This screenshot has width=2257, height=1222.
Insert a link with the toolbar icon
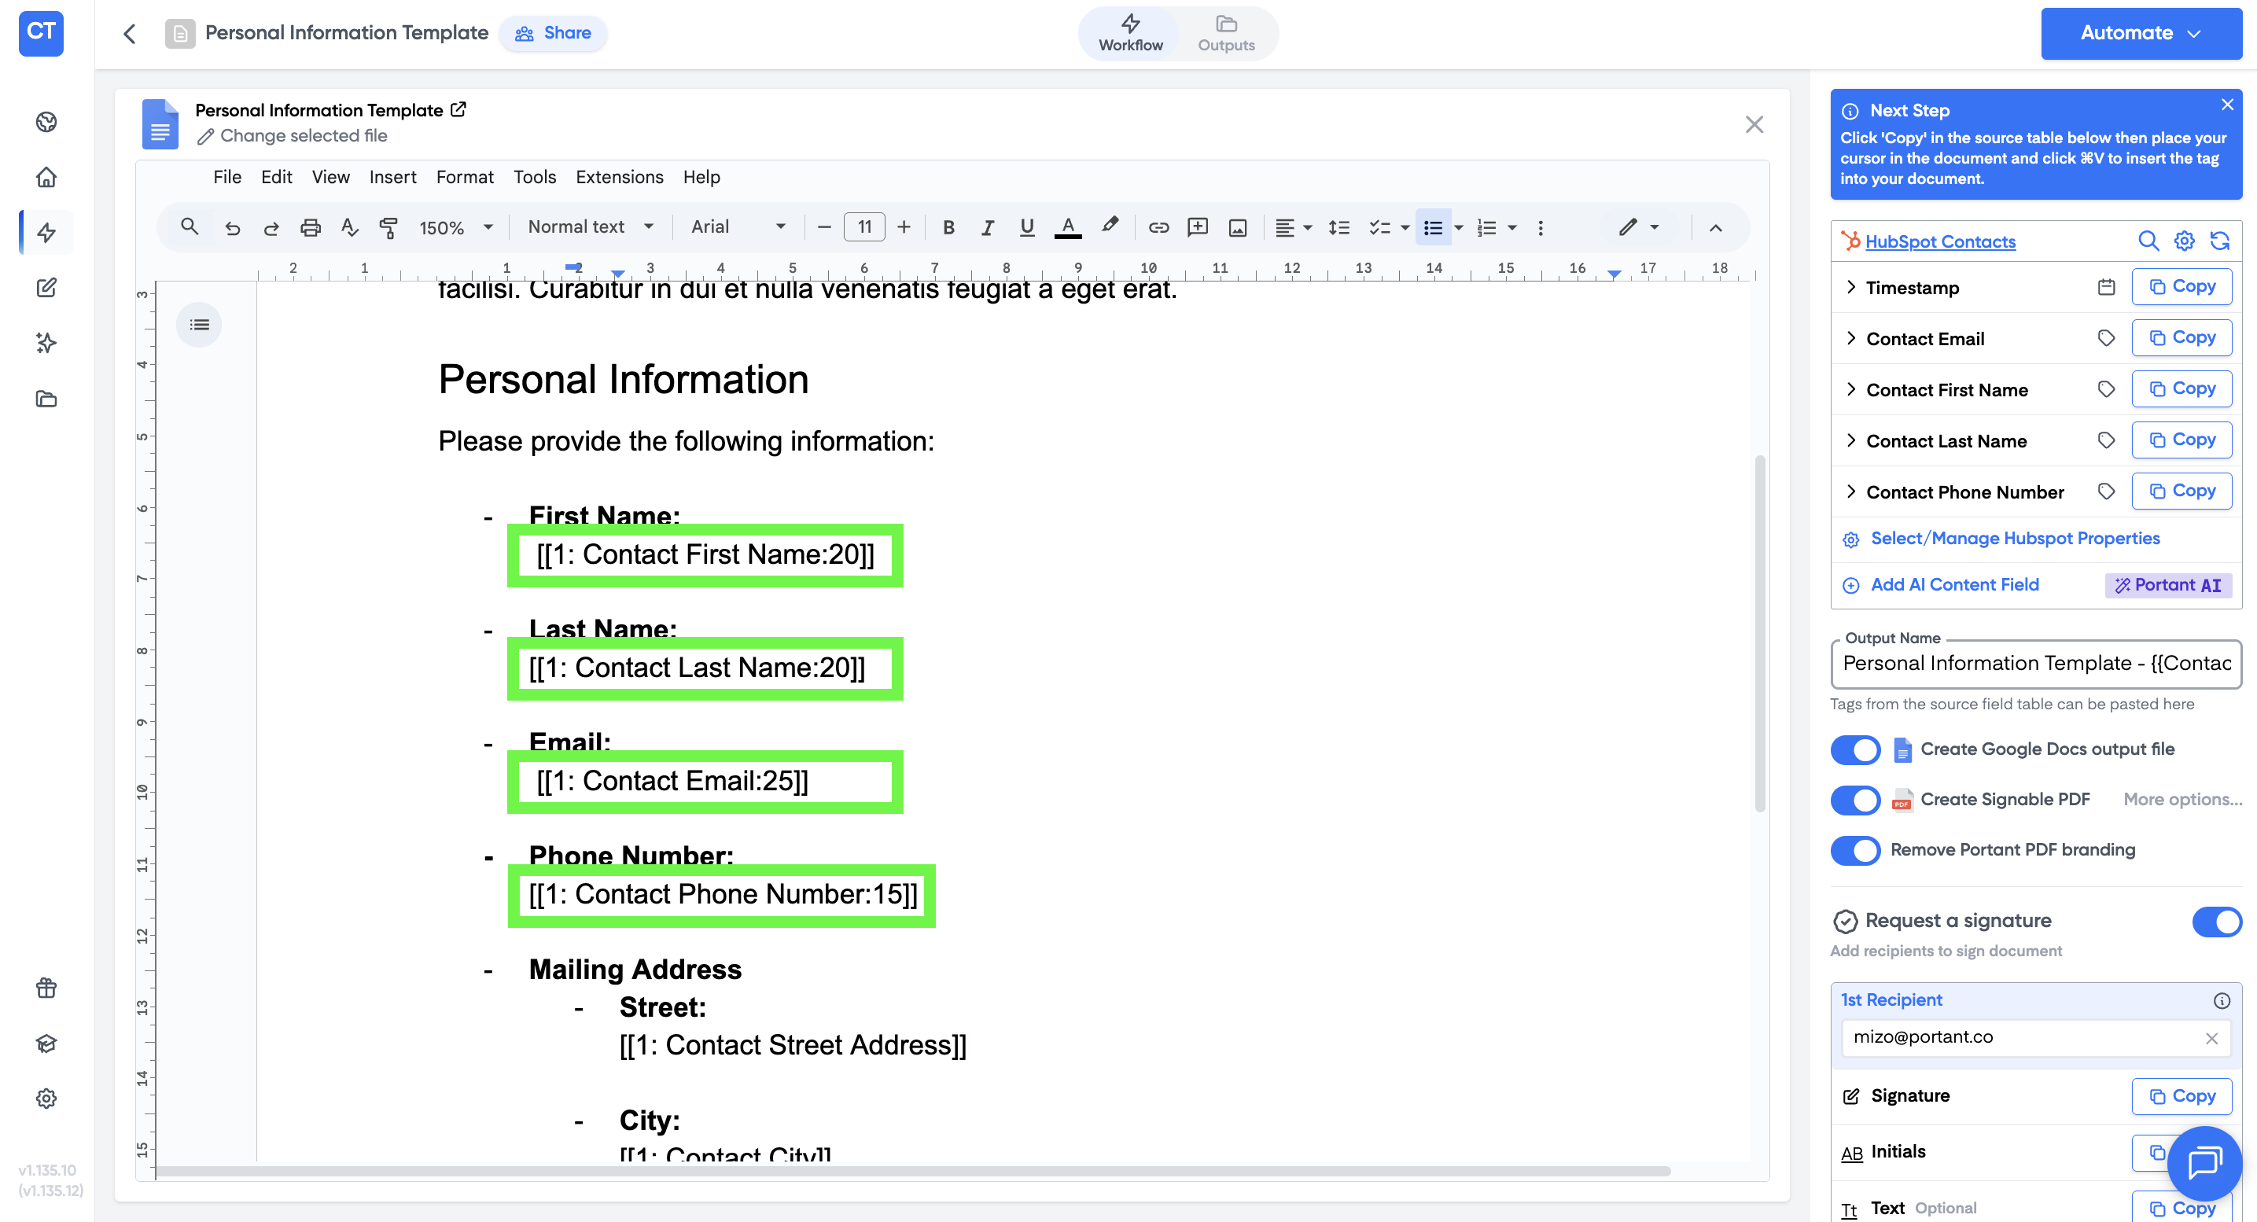click(1158, 228)
